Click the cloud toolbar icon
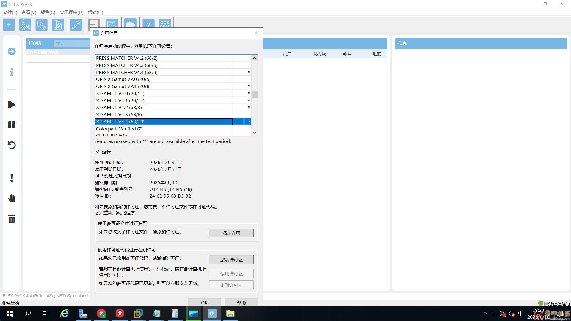Viewport: 571px width, 321px height. [x=130, y=23]
